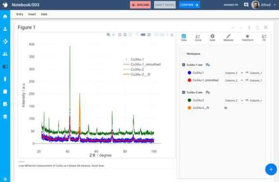Click the red Cu3Au-1_smoothed color swatch
Viewport: 279px width, 182px height.
tap(190, 80)
